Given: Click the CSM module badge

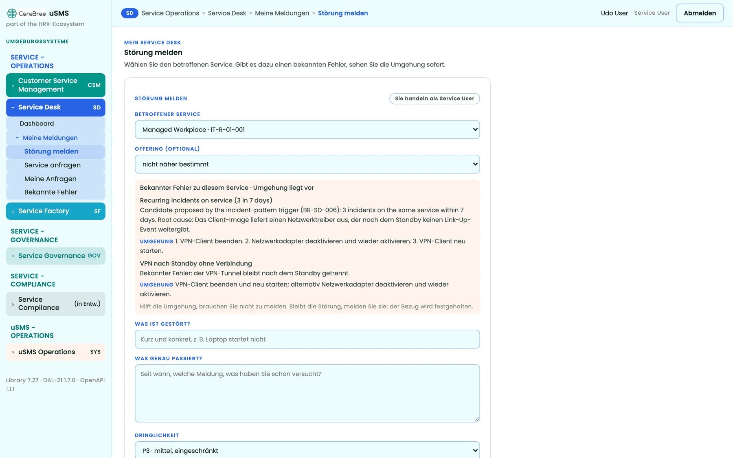Looking at the screenshot, I should 94,85.
